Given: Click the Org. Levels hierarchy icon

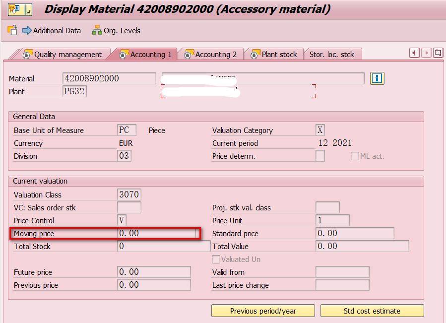Looking at the screenshot, I should coord(97,30).
